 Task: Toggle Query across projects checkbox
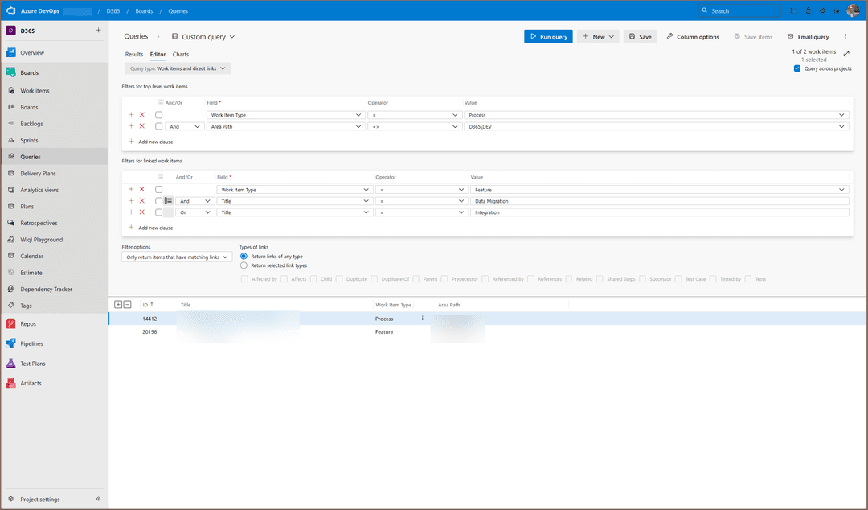pyautogui.click(x=797, y=68)
